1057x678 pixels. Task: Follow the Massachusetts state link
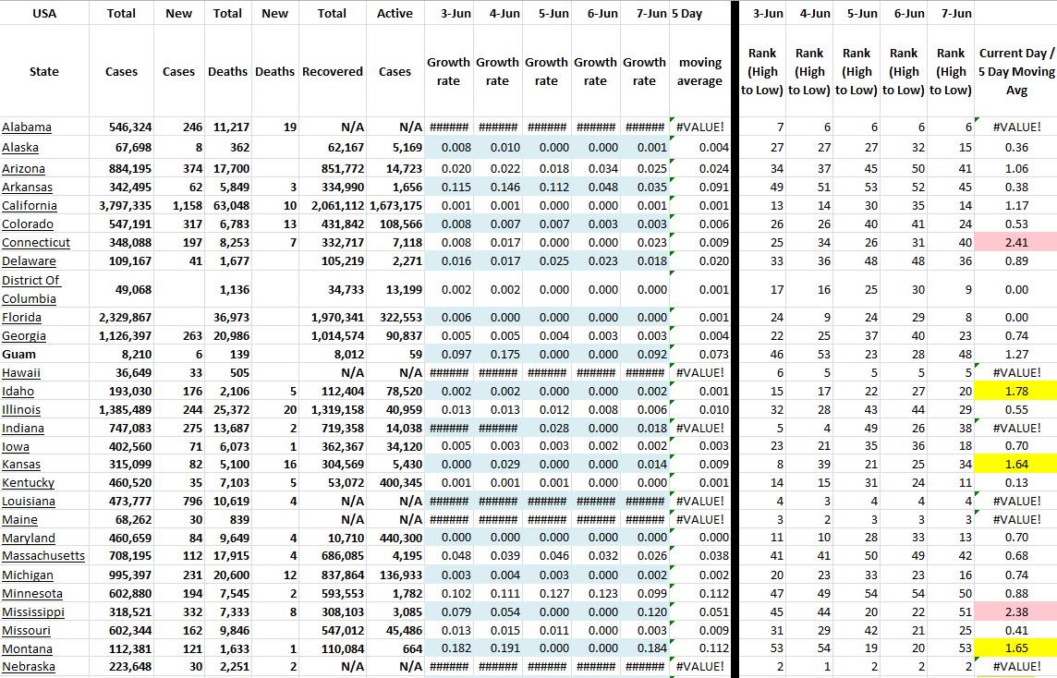(x=43, y=556)
